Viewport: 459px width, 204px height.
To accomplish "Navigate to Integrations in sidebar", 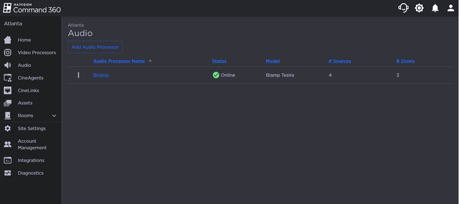I will pyautogui.click(x=31, y=160).
